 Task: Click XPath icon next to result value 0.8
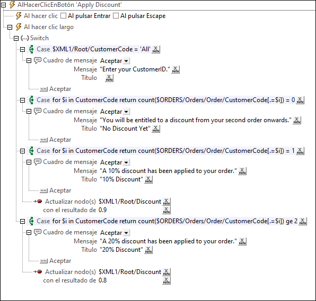coord(166,280)
